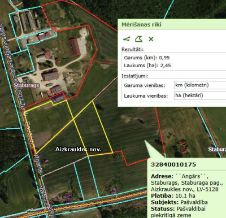This screenshot has height=218, width=226.
Task: Select the polygon area measuring tool
Action: (x=138, y=39)
